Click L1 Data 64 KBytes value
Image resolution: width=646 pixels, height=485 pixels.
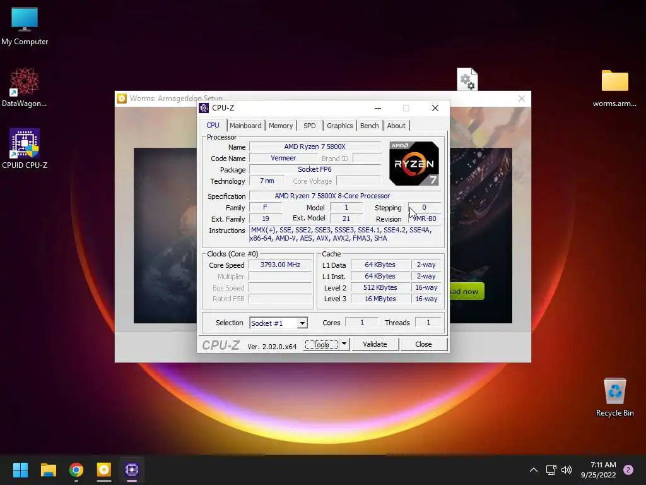pos(380,265)
